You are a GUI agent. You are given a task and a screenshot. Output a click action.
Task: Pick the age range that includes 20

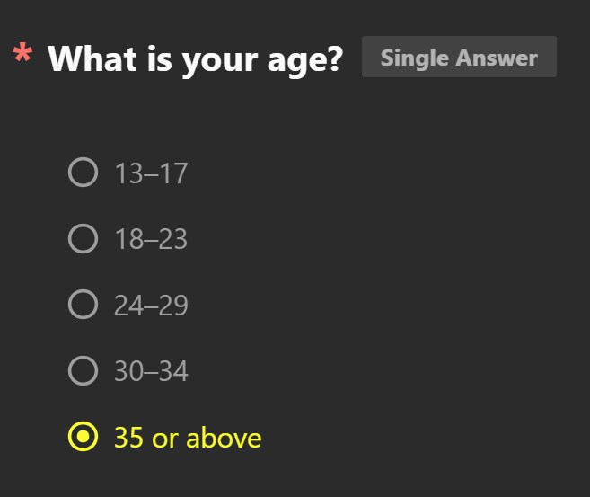click(128, 239)
